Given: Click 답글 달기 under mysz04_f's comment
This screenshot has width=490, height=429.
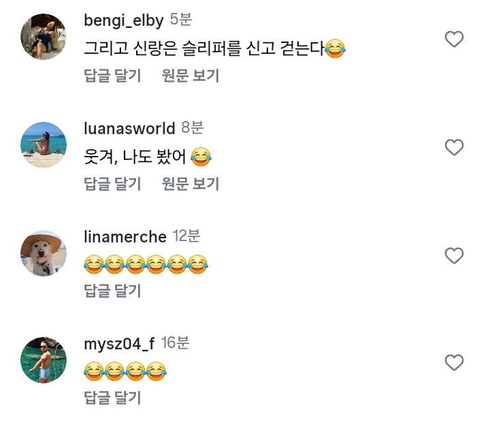Looking at the screenshot, I should point(112,398).
